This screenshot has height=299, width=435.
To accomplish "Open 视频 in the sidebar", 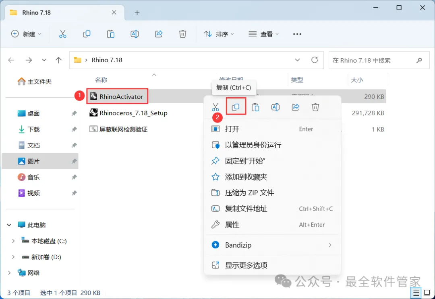I will point(29,193).
